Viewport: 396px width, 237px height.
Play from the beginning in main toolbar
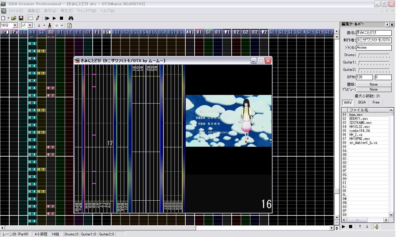[47, 18]
